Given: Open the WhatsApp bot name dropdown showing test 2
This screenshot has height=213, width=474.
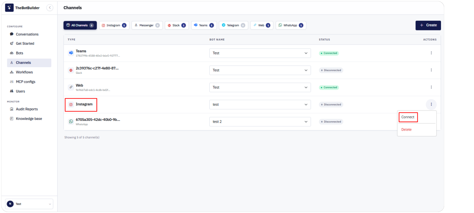Looking at the screenshot, I should (260, 122).
